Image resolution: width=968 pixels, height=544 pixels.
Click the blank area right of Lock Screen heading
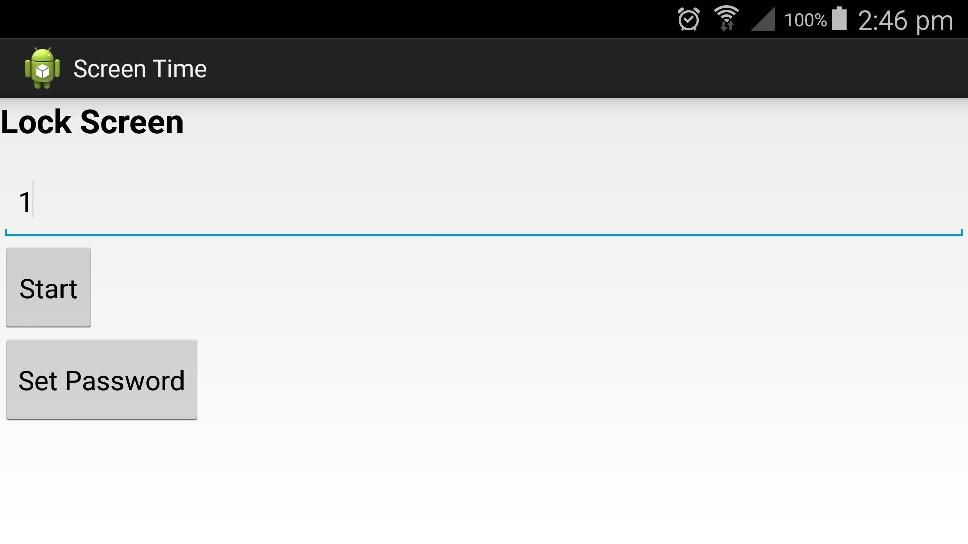pos(576,122)
